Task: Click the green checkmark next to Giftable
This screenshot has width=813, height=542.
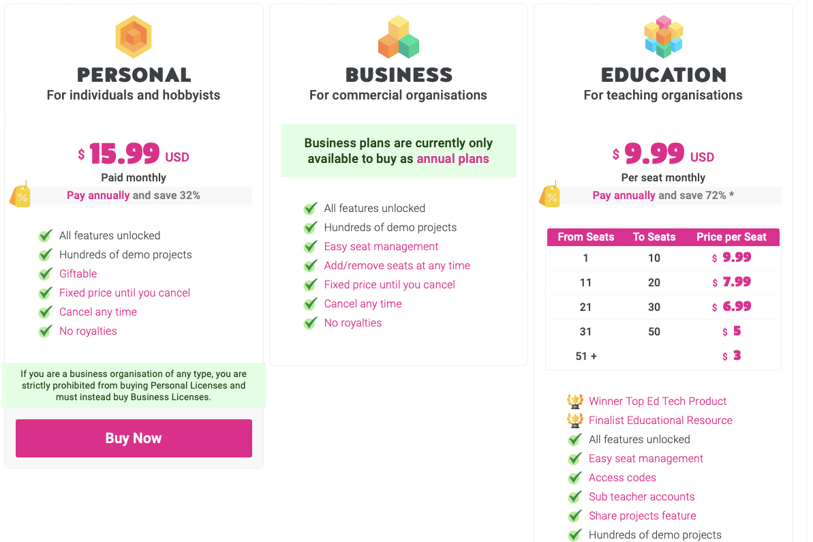Action: tap(46, 274)
